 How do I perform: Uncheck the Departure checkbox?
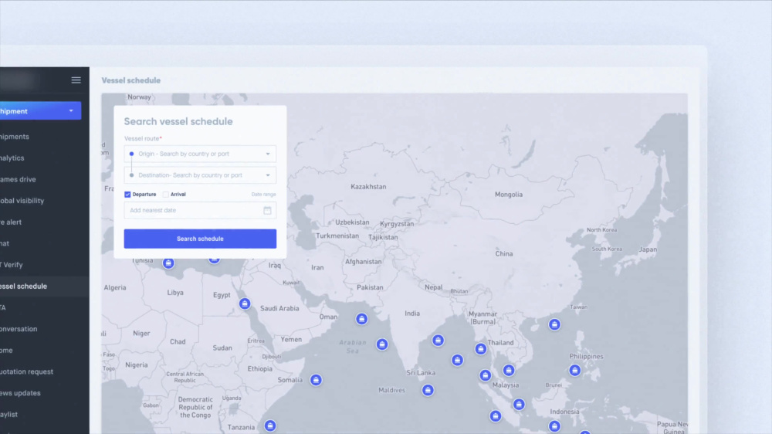click(127, 194)
